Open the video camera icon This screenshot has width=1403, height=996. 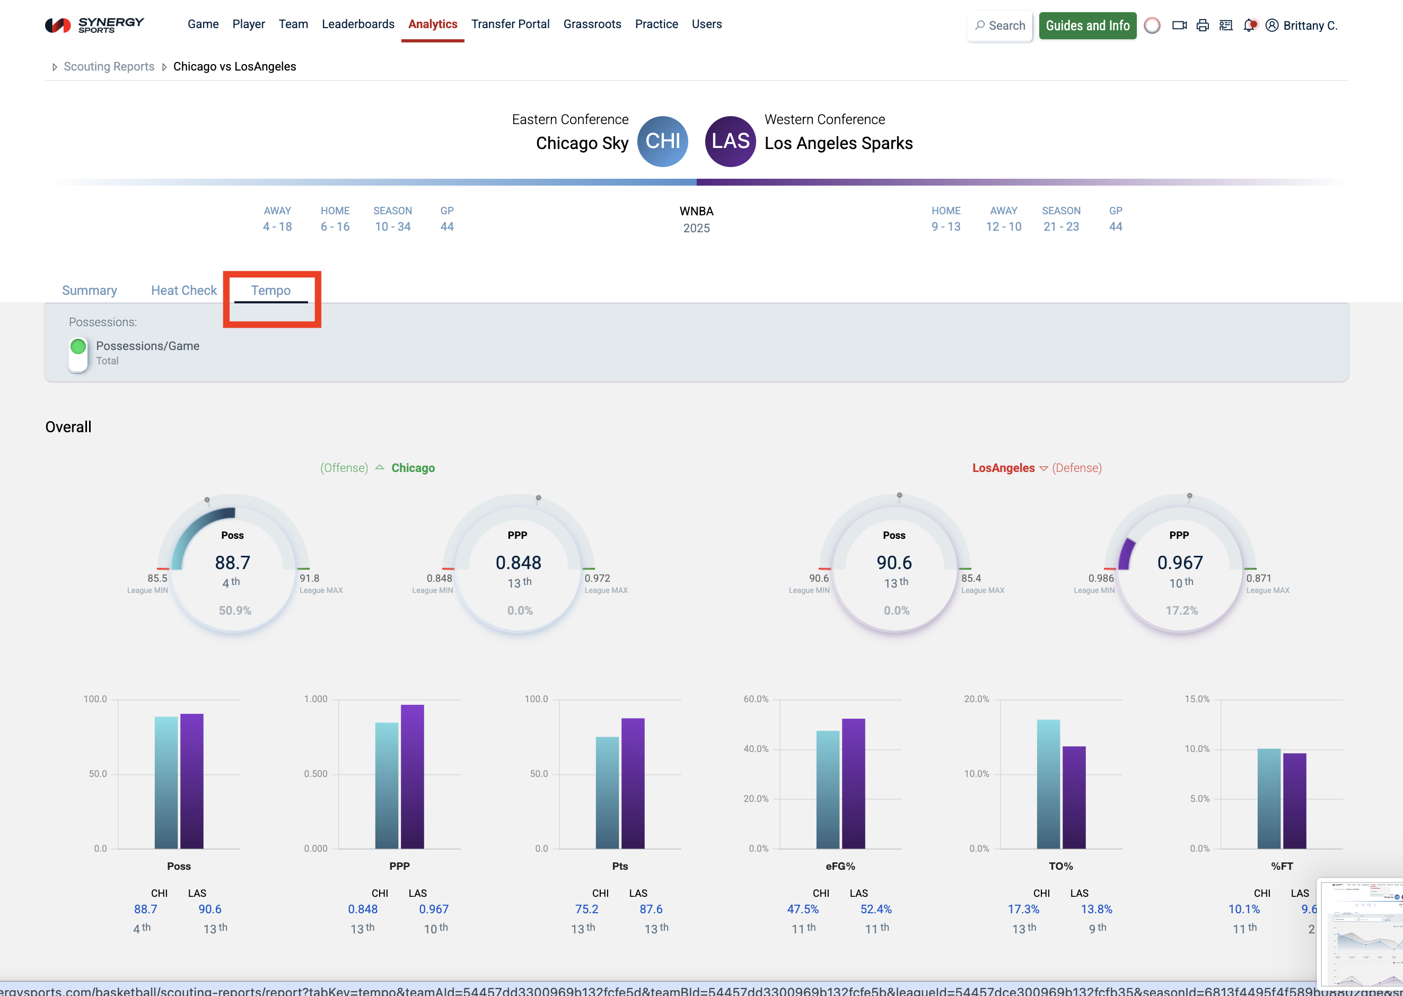tap(1179, 26)
